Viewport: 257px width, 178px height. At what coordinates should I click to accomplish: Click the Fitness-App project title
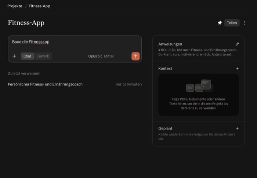[26, 23]
